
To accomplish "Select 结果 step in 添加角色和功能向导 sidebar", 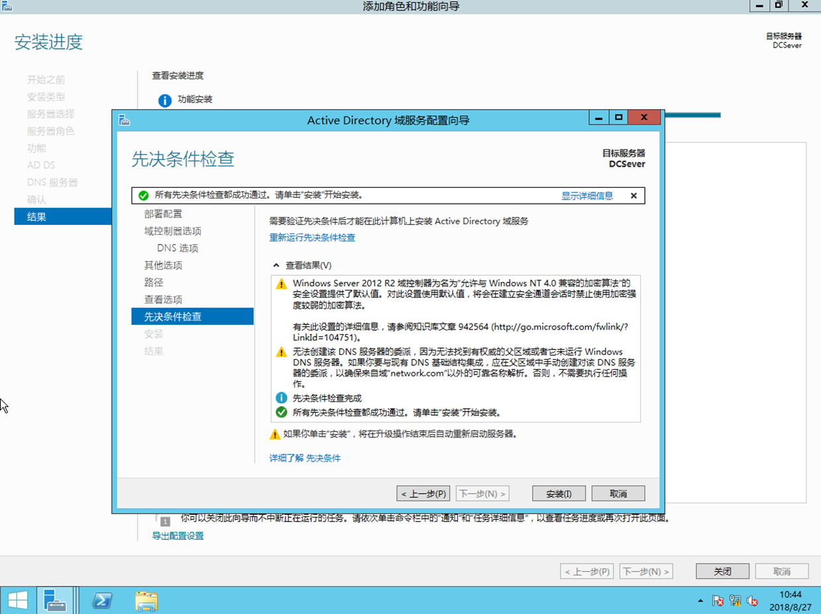I will [x=63, y=216].
